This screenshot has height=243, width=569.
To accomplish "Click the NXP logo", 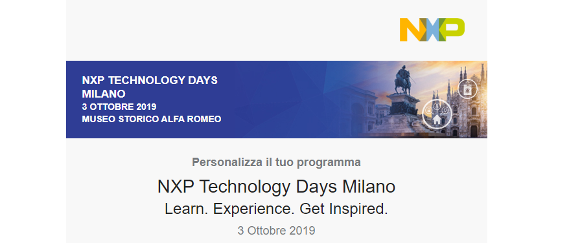I will click(x=432, y=30).
